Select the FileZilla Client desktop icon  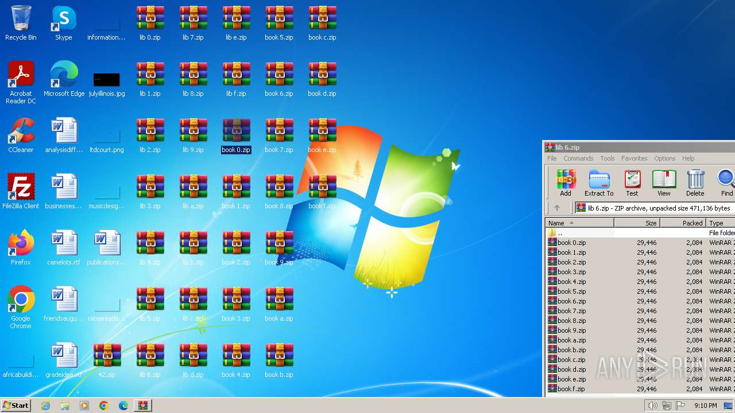21,192
